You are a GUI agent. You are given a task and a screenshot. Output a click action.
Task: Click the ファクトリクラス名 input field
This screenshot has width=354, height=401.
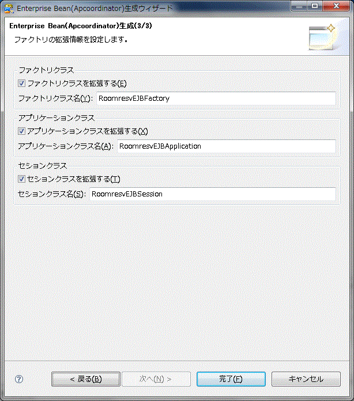pos(216,99)
